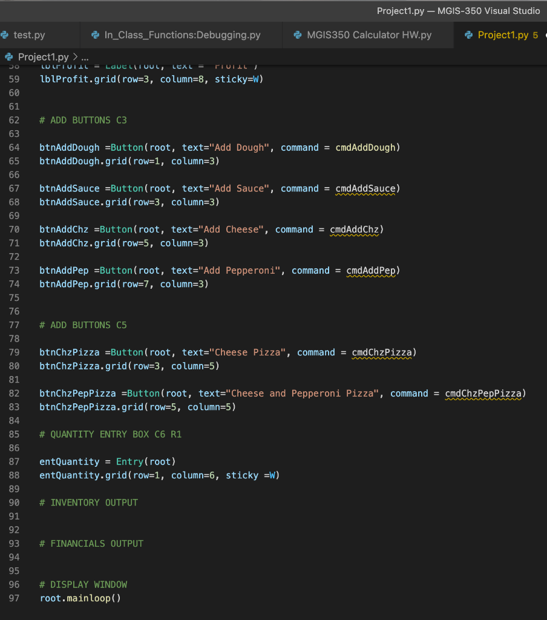Click the Python icon on In_Class_Functions:Debugging.py tab
Screen dimensions: 547x620
coord(95,35)
